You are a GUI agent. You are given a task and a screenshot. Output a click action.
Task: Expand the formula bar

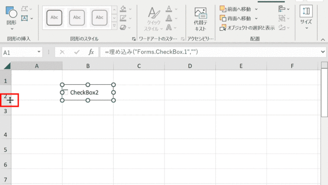click(x=323, y=51)
